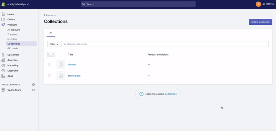The height and width of the screenshot is (131, 276).
Task: Open Analytics in the sidebar
Action: 12,60
